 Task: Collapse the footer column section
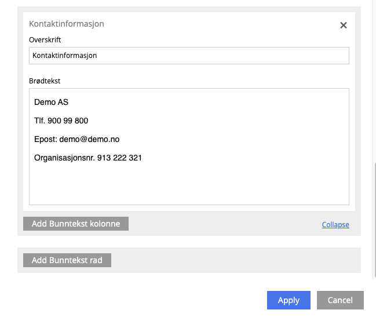pyautogui.click(x=335, y=225)
